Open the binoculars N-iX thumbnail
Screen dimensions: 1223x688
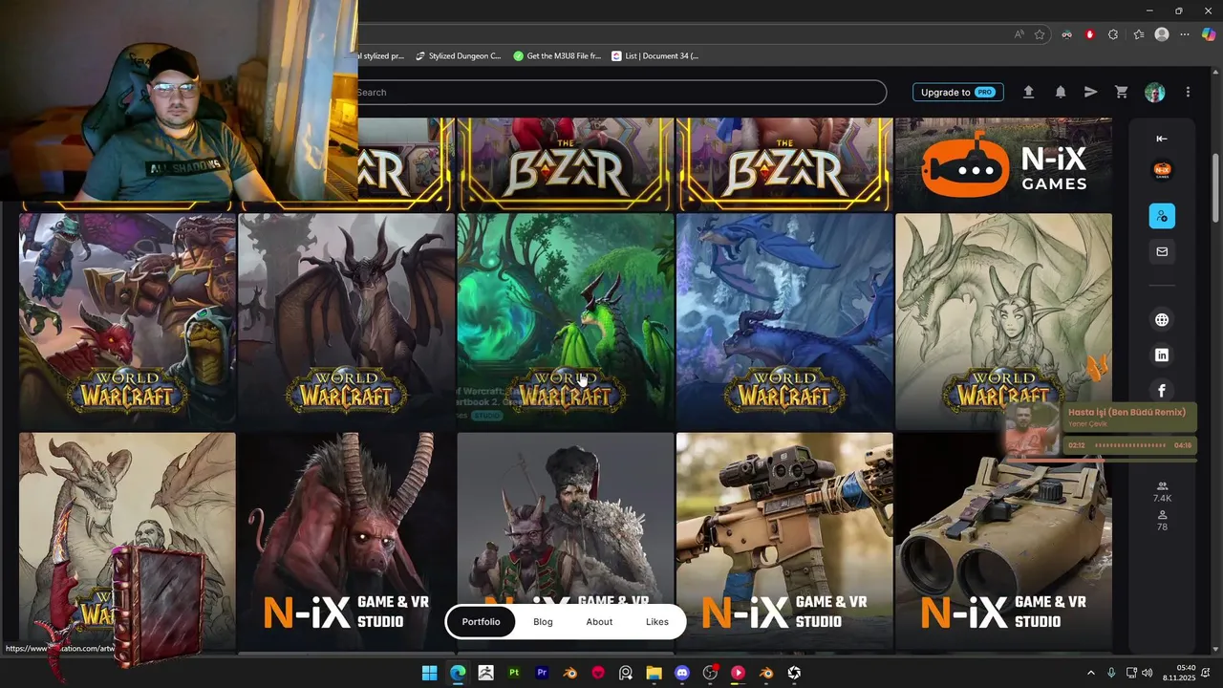point(1003,542)
